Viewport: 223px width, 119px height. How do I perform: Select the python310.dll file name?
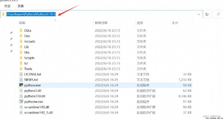(x=35, y=96)
